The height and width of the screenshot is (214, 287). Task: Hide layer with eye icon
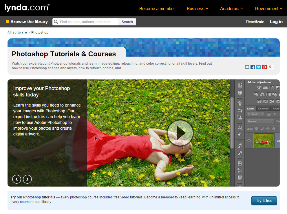click(249, 140)
